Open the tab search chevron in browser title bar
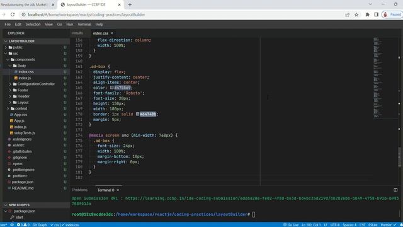The height and width of the screenshot is (227, 403). point(370,4)
